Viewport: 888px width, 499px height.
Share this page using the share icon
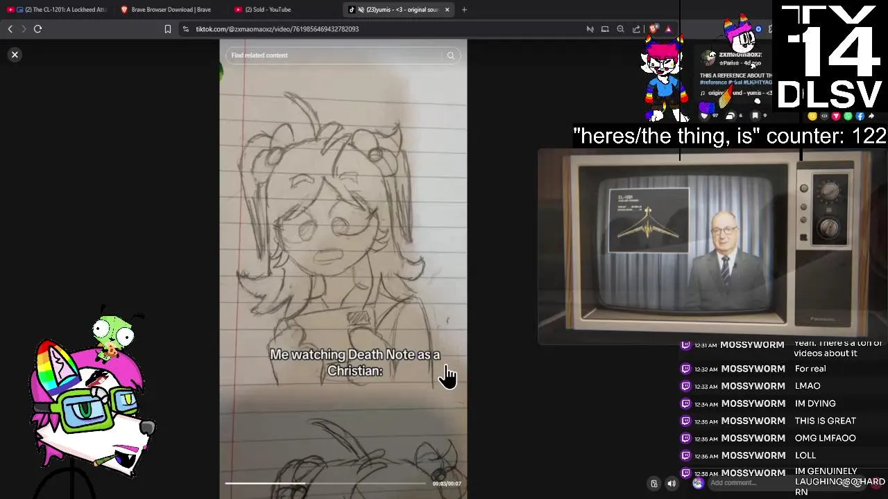[636, 29]
